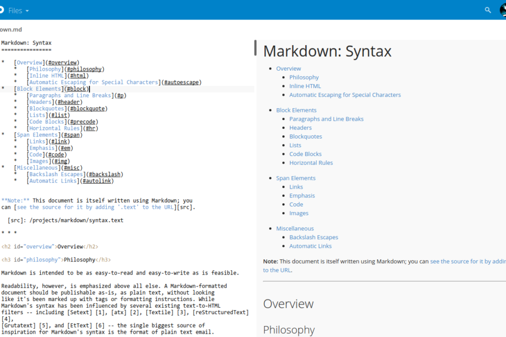Open the Images preview link
Viewport: 506px width, 337px height.
pos(299,213)
